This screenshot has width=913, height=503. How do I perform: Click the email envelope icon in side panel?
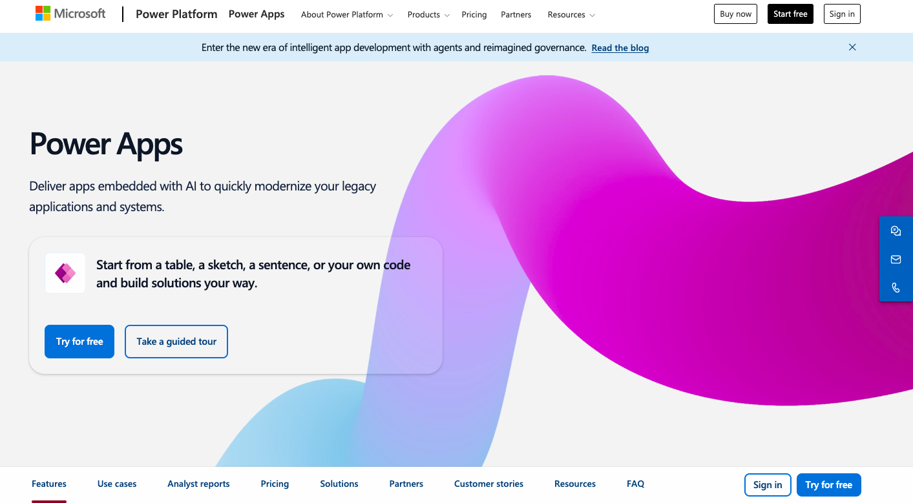[896, 260]
